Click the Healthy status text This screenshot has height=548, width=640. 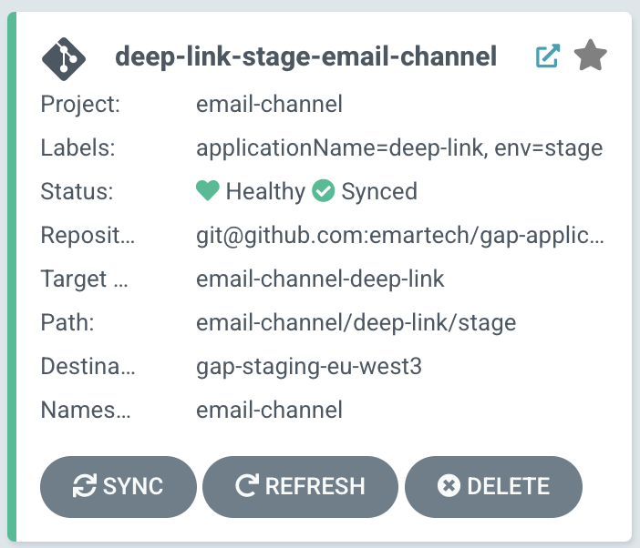point(265,191)
